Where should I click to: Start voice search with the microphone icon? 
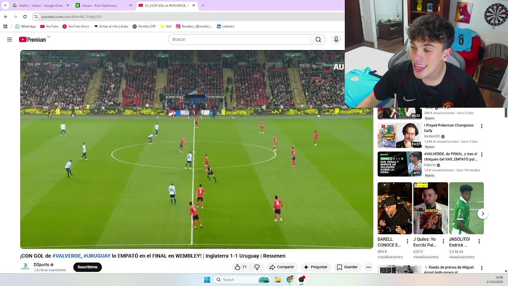[336, 39]
